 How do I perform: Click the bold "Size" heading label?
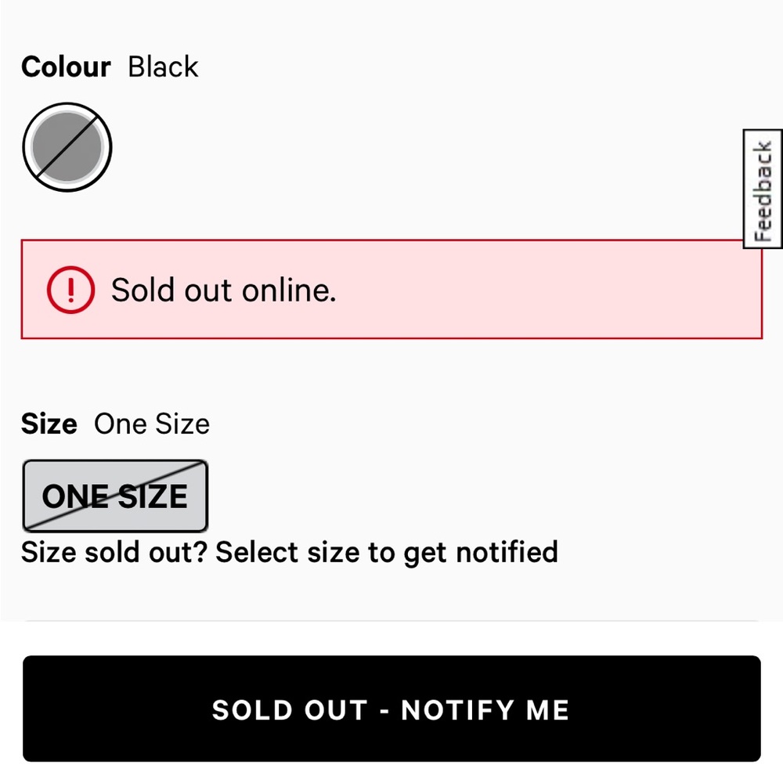point(49,424)
